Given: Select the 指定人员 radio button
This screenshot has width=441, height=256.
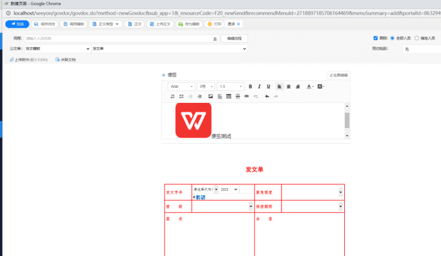Looking at the screenshot, I should click(x=416, y=38).
